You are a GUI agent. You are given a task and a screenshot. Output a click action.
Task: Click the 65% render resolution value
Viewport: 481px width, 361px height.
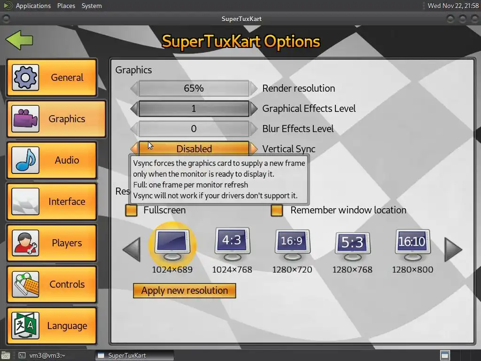click(x=194, y=88)
